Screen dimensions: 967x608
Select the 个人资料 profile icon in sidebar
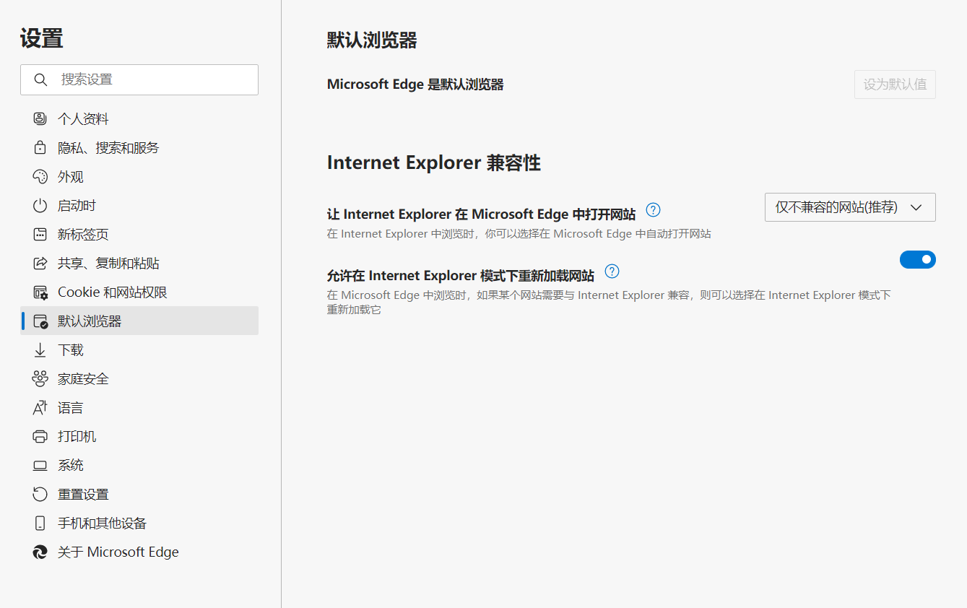click(40, 118)
